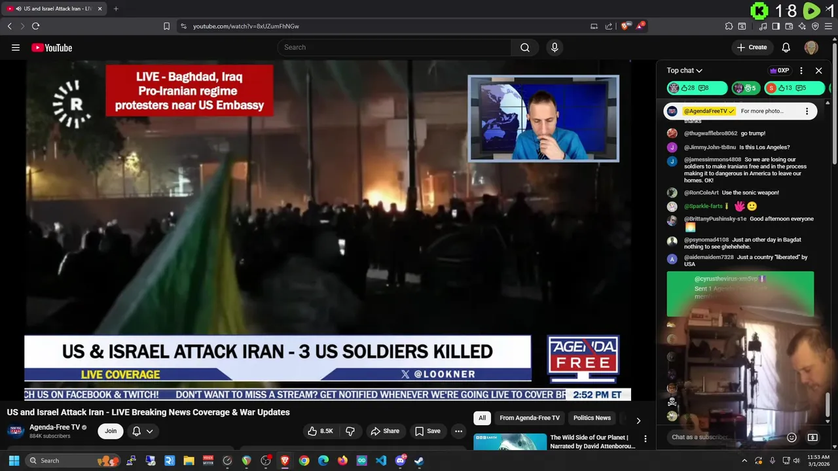Screen dimensions: 838x471
Task: Open the 0XP crown badge
Action: point(779,71)
